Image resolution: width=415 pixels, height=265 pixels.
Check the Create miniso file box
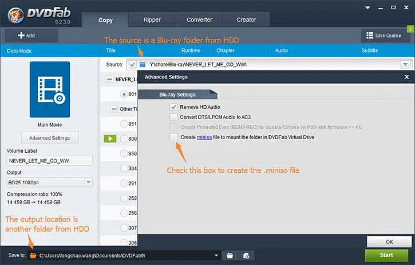[x=173, y=137]
